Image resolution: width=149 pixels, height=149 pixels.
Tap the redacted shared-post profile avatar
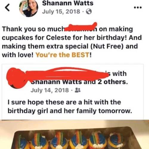pyautogui.click(x=17, y=78)
